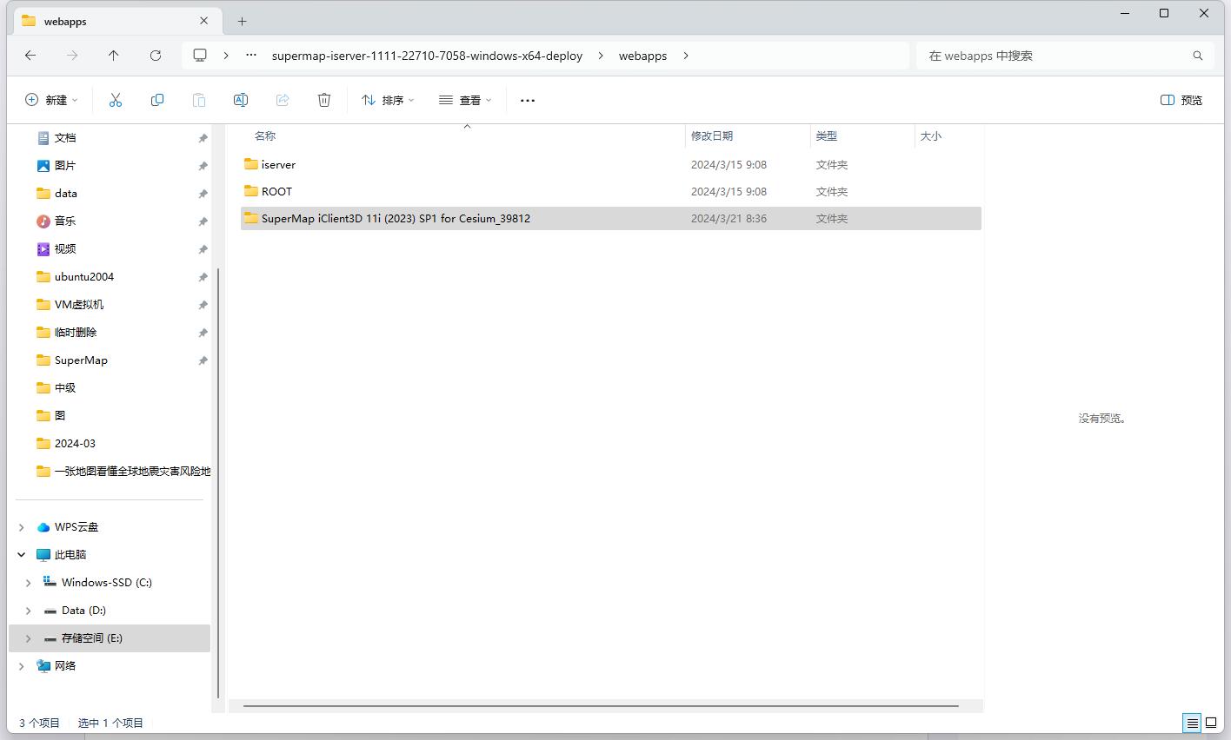Open the 查看 view dropdown

tap(465, 100)
